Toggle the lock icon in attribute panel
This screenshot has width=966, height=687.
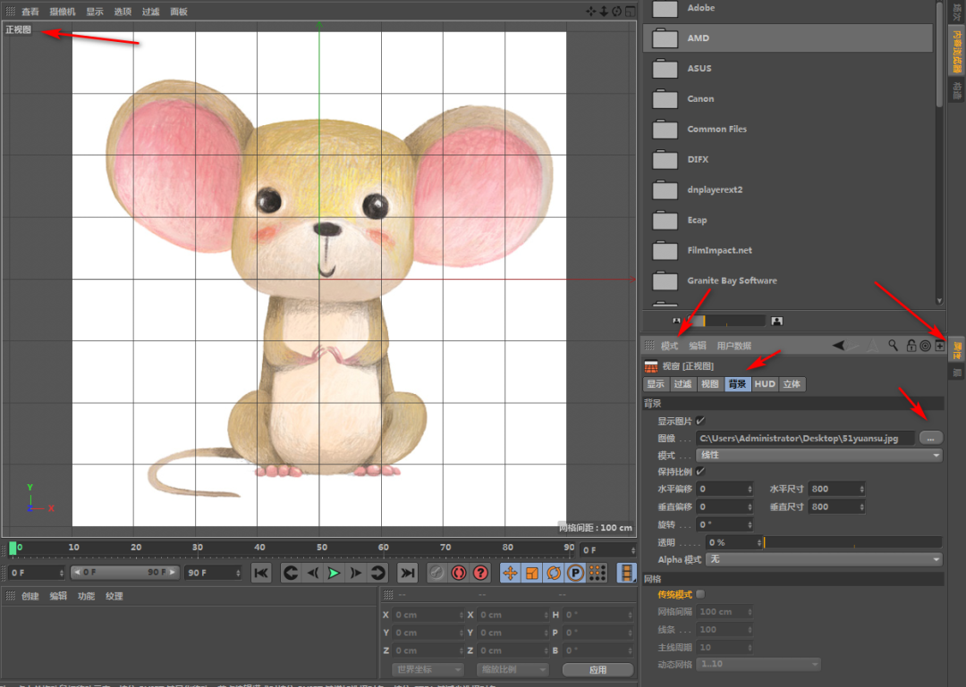click(x=911, y=346)
